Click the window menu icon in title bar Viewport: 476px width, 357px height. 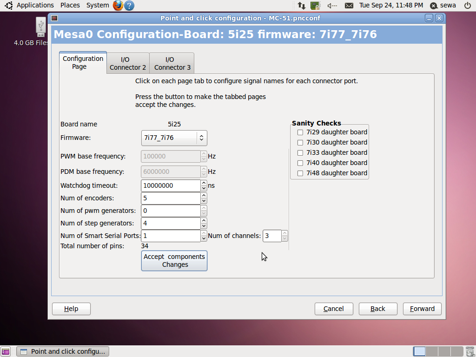click(x=54, y=18)
